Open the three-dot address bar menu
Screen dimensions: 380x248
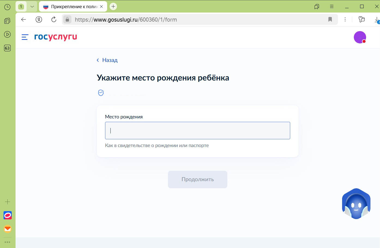(345, 19)
